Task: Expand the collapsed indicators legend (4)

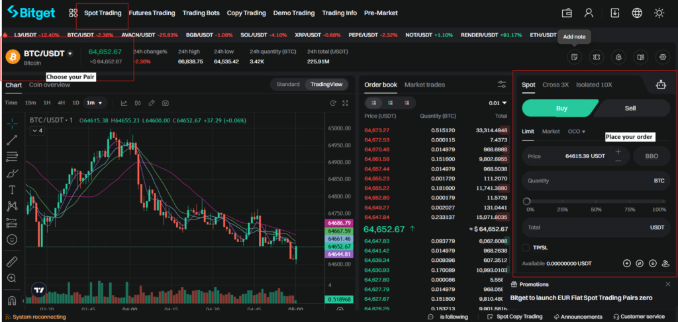Action: click(x=36, y=130)
